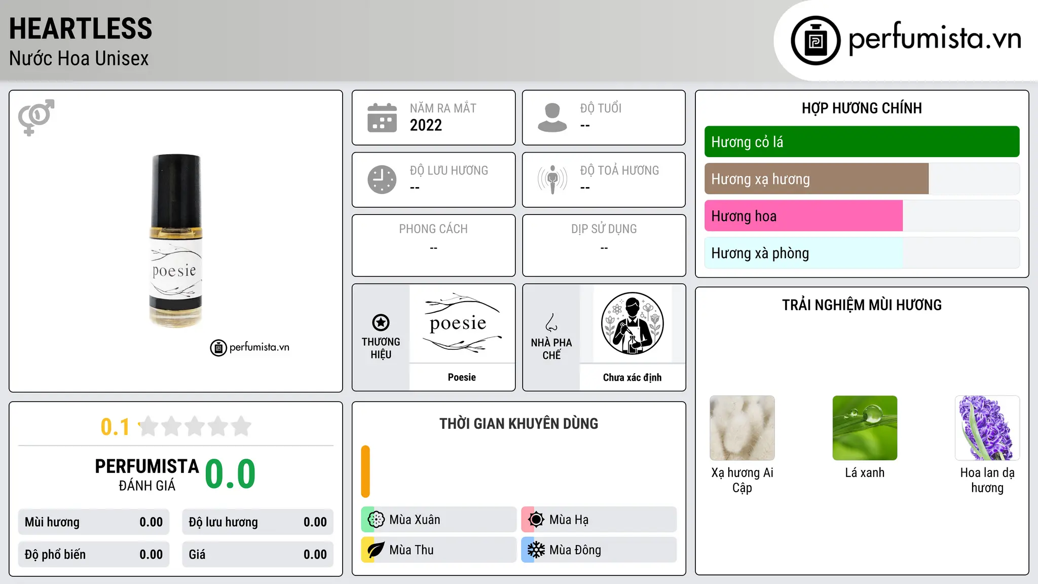Click the ĐỘ TUỔI label
This screenshot has height=584, width=1038.
pyautogui.click(x=601, y=108)
